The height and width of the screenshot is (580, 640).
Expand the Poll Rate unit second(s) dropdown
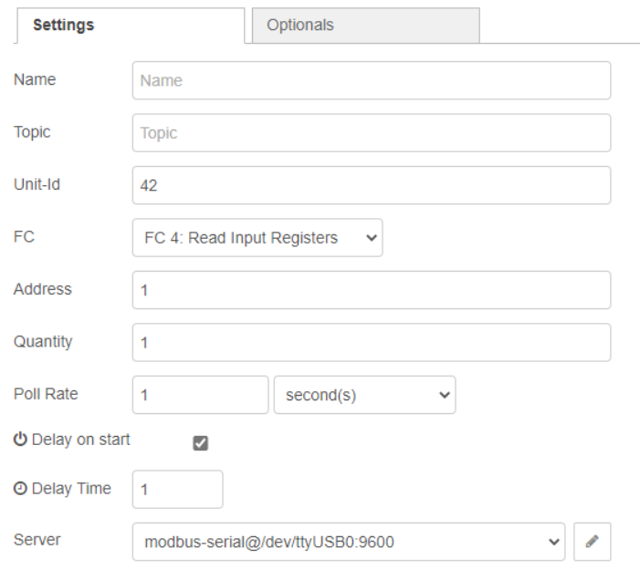[364, 395]
